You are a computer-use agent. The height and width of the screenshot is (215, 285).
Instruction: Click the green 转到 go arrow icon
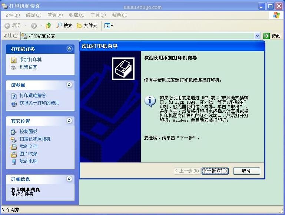click(266, 36)
